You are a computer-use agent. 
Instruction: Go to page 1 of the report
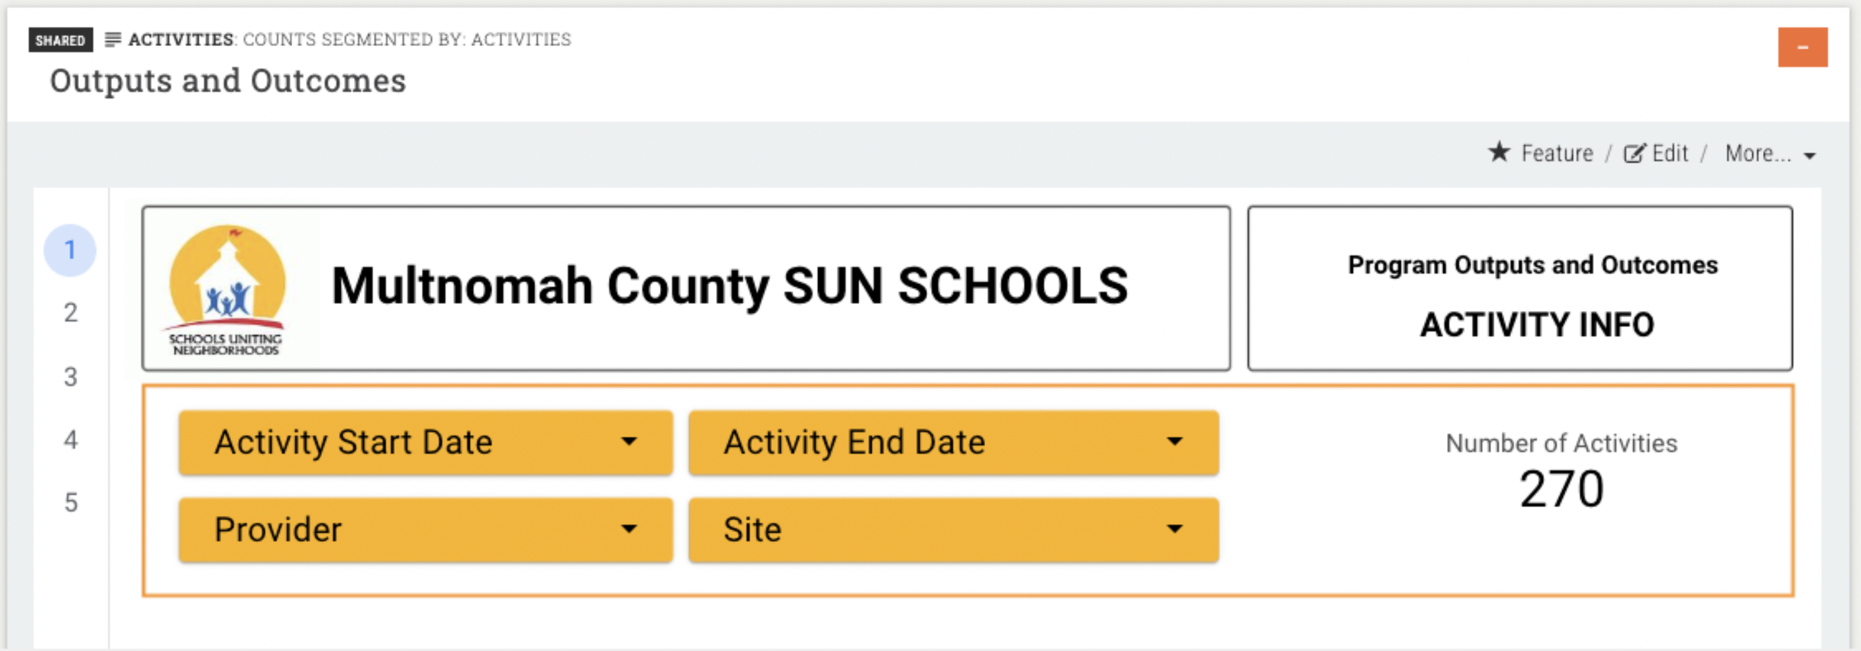(70, 251)
